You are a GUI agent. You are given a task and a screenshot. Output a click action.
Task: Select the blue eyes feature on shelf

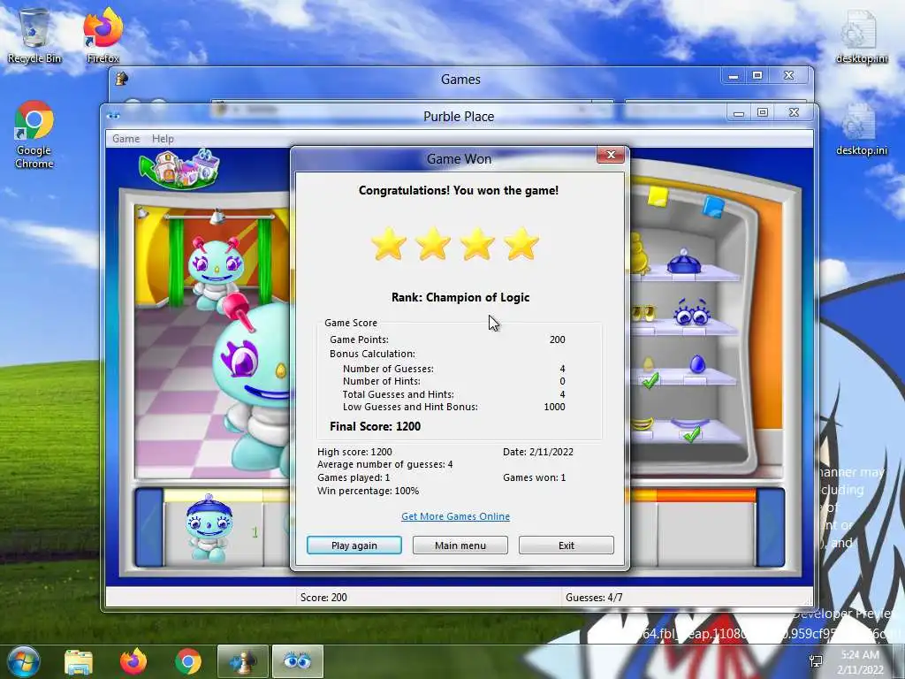point(691,312)
